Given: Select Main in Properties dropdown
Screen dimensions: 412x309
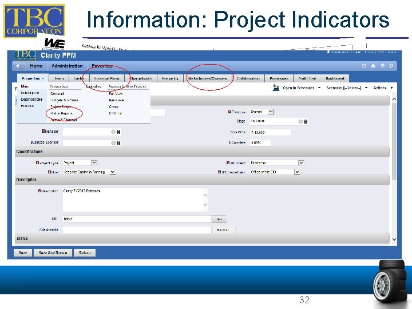Looking at the screenshot, I should tap(25, 86).
